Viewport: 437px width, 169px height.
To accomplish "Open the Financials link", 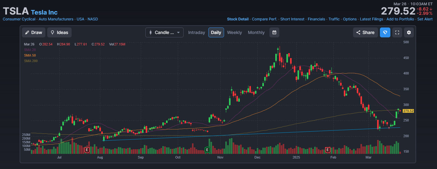I will click(x=316, y=19).
